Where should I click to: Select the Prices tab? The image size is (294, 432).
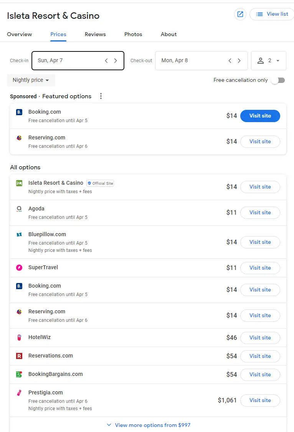[58, 34]
